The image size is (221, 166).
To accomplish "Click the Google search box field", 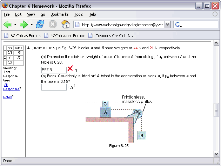I will (196, 24).
